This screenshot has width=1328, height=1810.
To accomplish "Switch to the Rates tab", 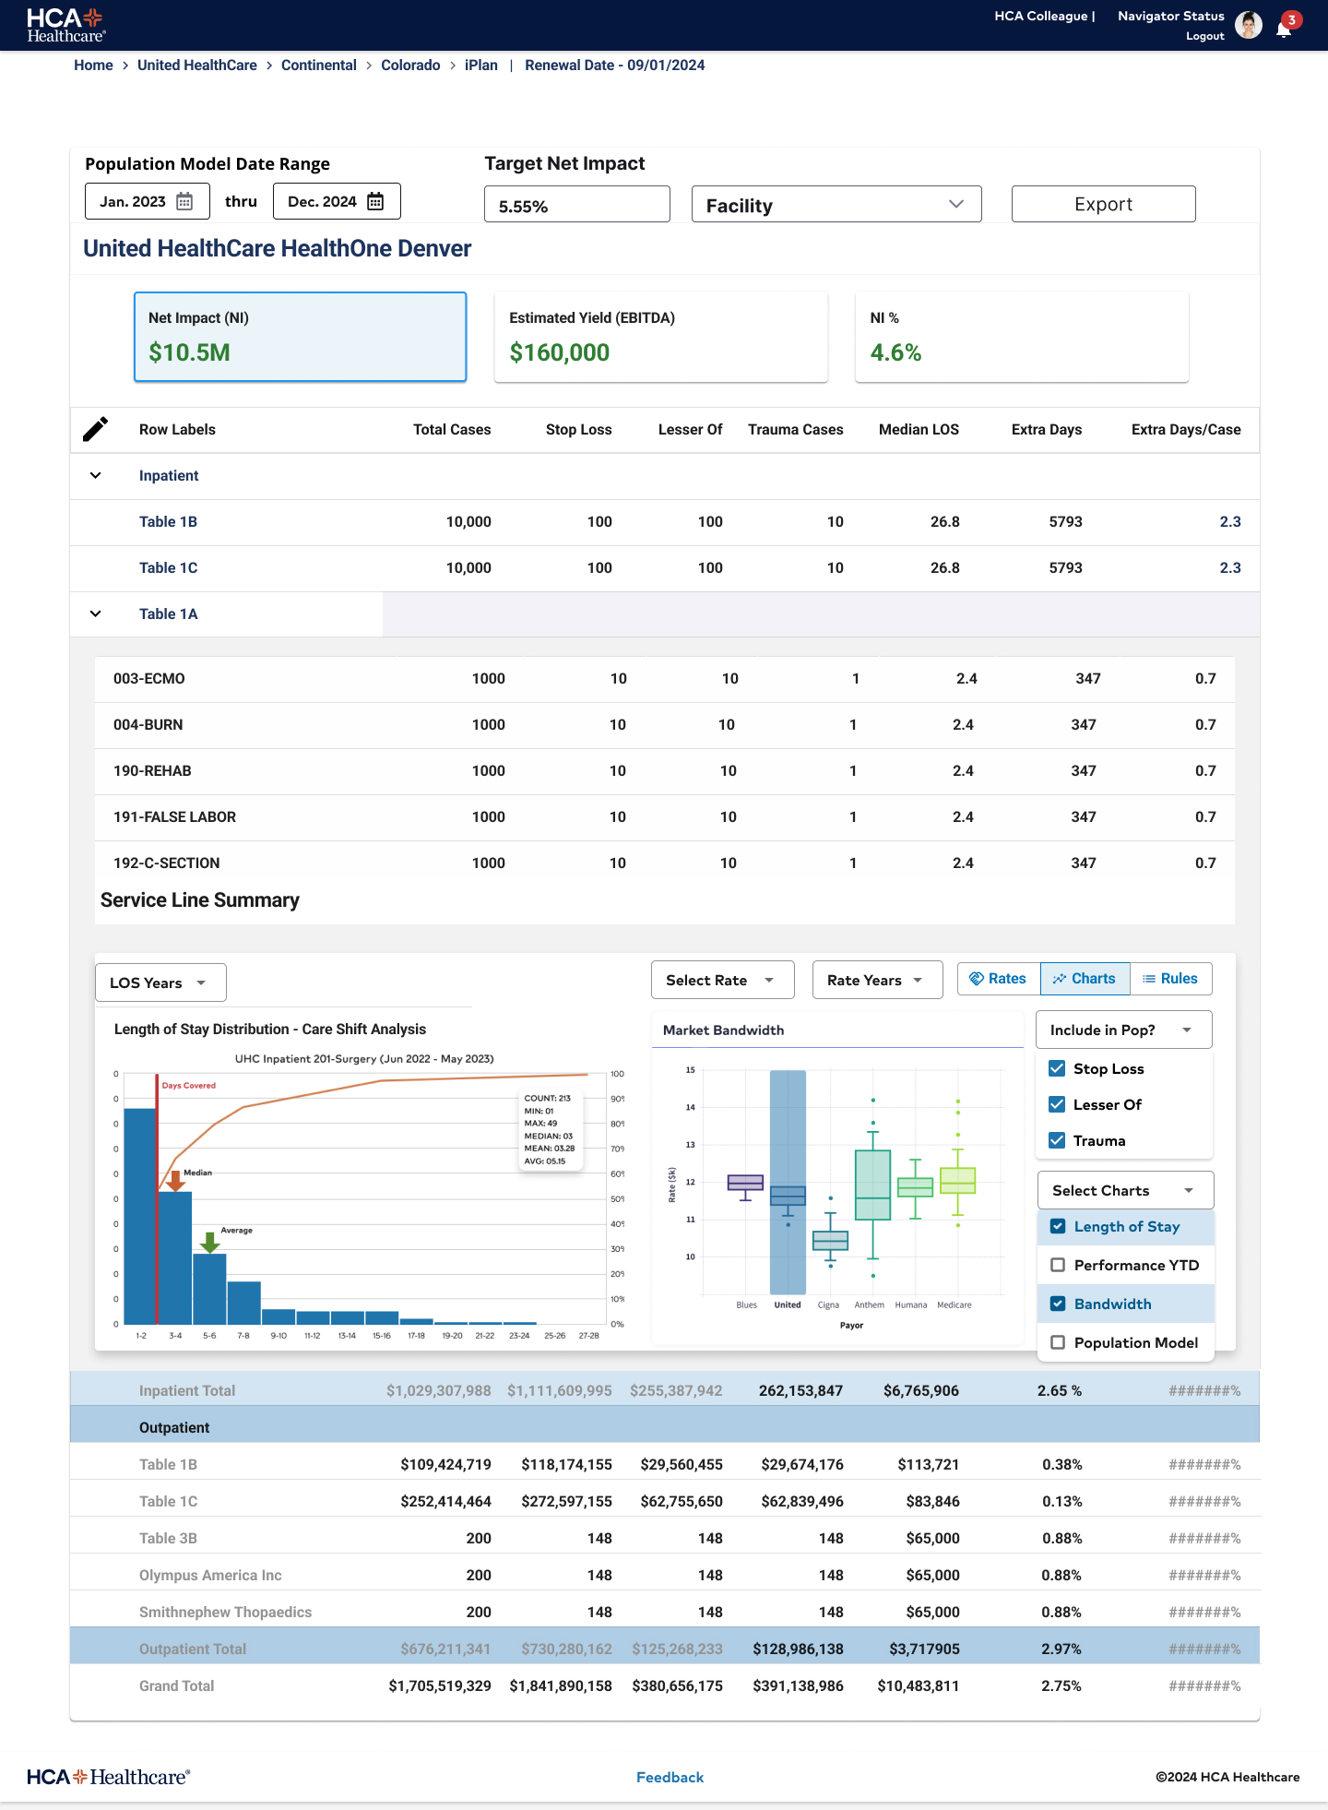I will tap(999, 979).
